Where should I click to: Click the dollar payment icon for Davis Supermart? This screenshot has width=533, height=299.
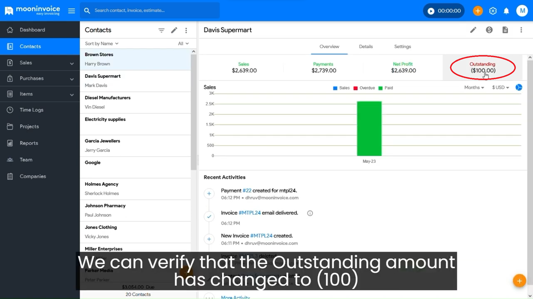pos(489,30)
